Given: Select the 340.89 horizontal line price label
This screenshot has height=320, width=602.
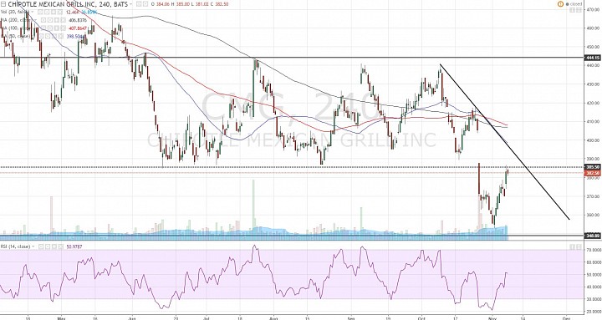Looking at the screenshot, I should click(x=593, y=236).
